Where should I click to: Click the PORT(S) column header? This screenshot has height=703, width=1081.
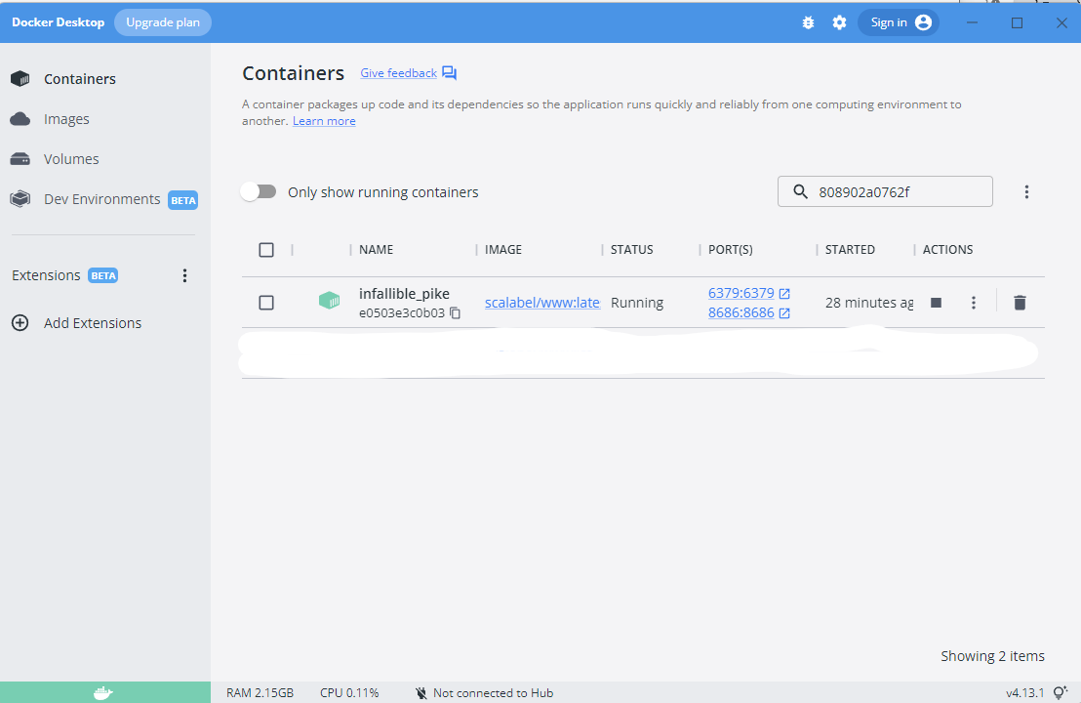pyautogui.click(x=730, y=250)
